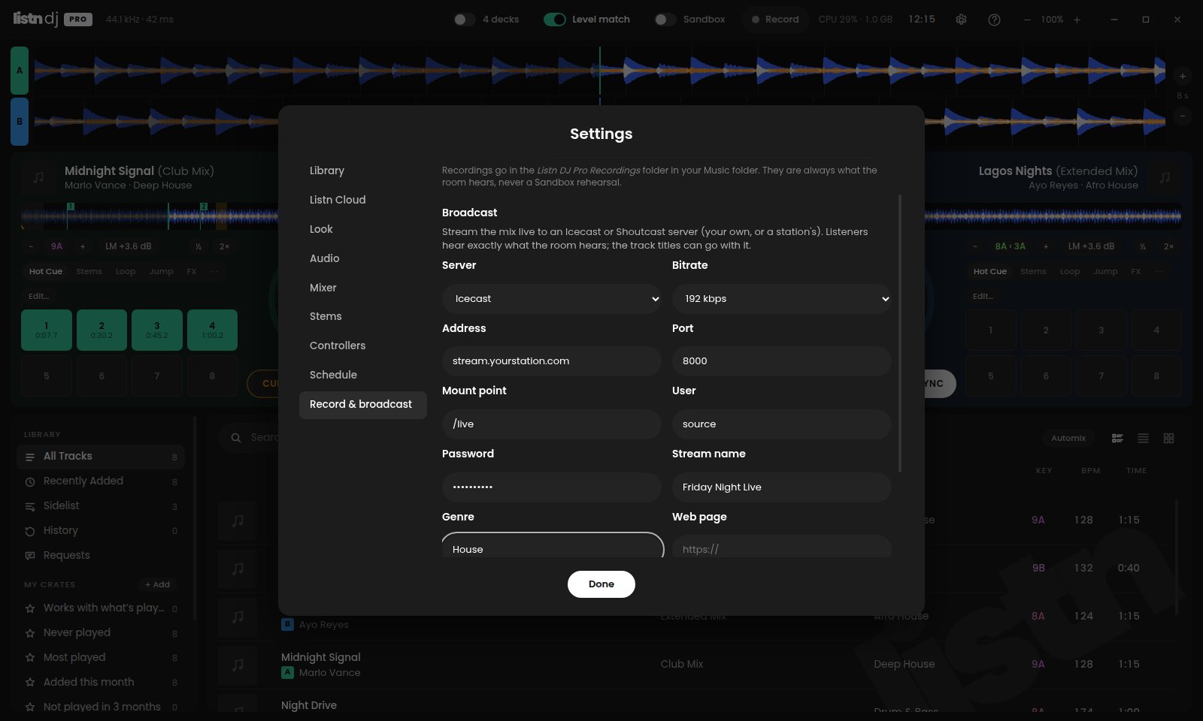Switch to the grid view icon

pos(1168,438)
